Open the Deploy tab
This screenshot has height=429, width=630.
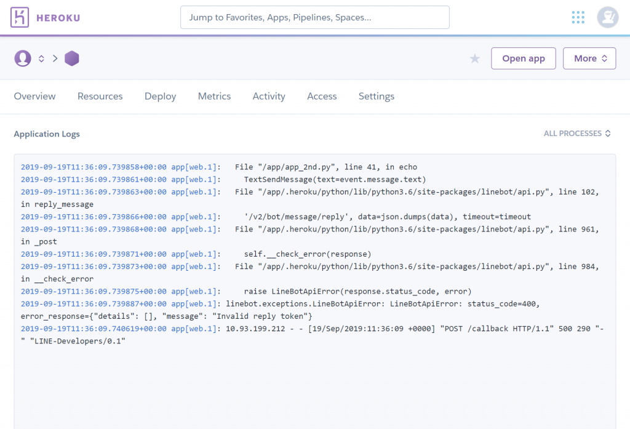pyautogui.click(x=160, y=96)
